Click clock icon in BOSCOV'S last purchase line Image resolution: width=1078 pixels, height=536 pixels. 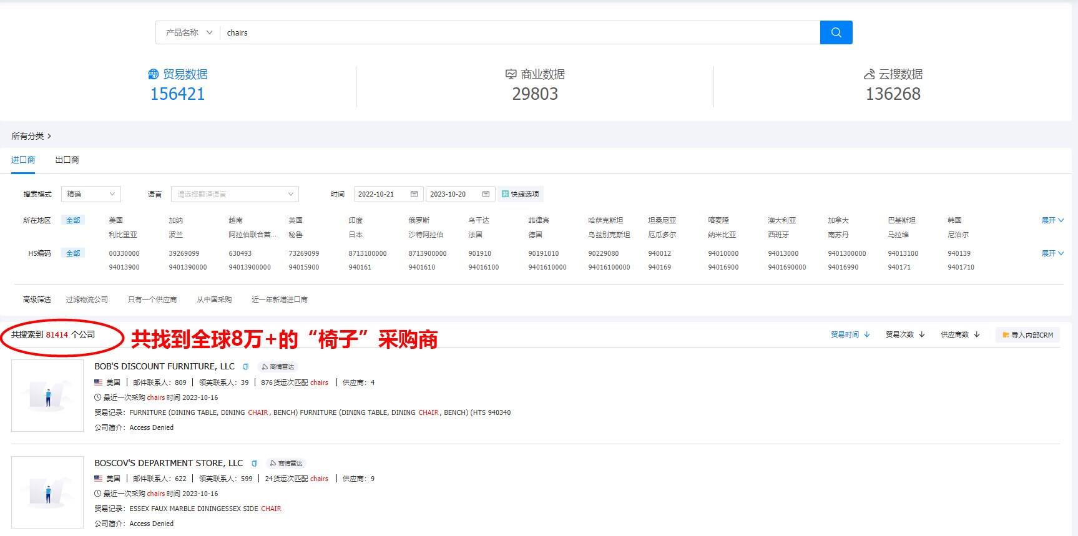97,494
